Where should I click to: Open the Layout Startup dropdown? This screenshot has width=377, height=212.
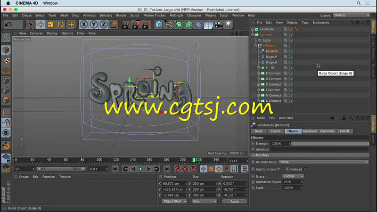coord(352,15)
